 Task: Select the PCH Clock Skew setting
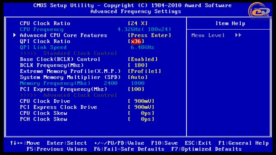coord(44,119)
